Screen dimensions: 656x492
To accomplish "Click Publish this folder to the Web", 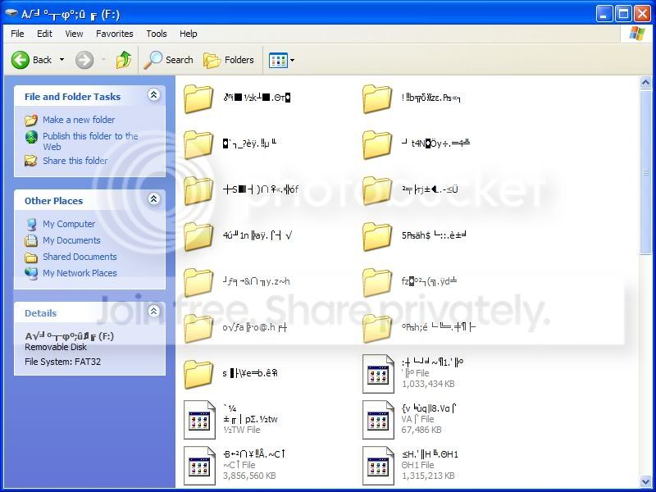I will pos(90,141).
